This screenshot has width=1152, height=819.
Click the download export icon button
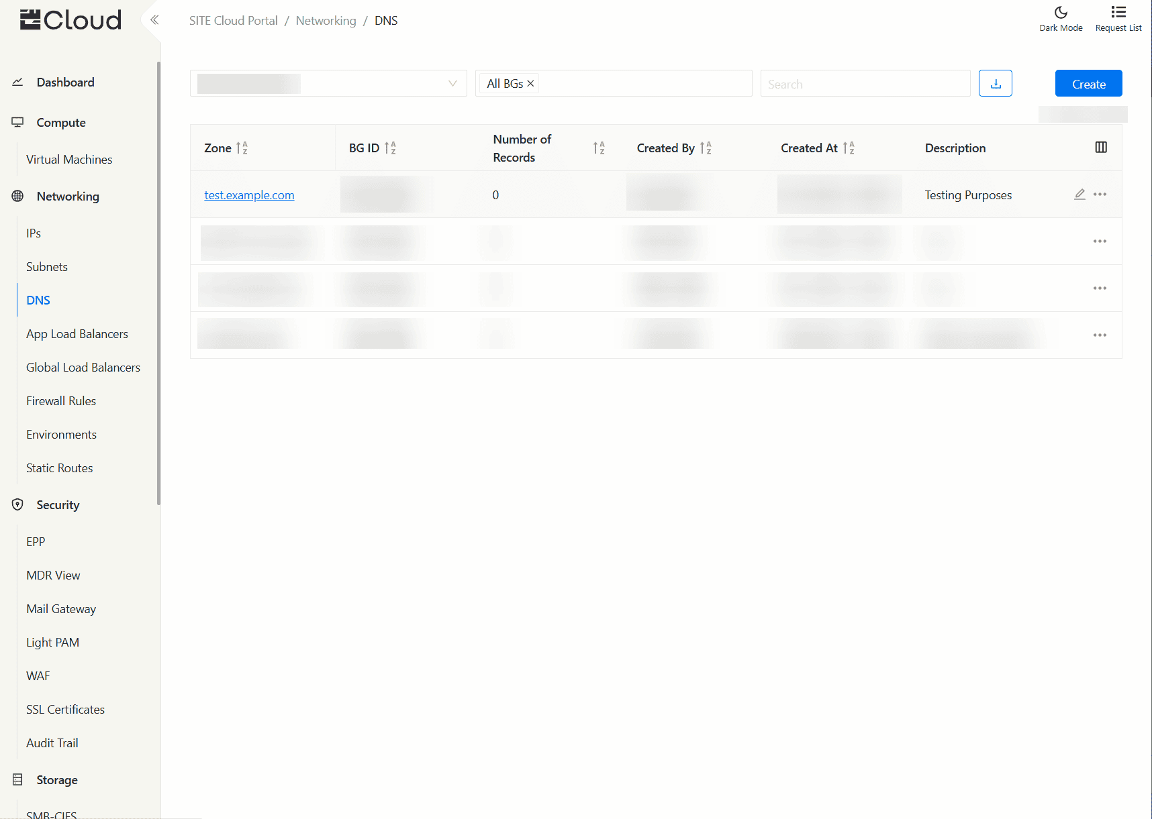[995, 84]
